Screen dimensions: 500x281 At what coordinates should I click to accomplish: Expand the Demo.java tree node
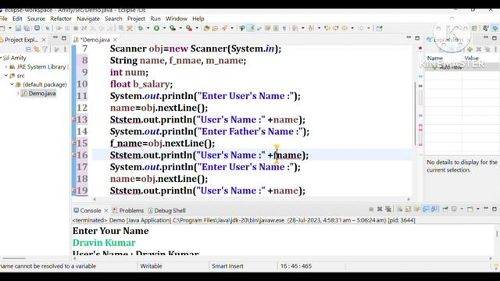click(x=18, y=94)
